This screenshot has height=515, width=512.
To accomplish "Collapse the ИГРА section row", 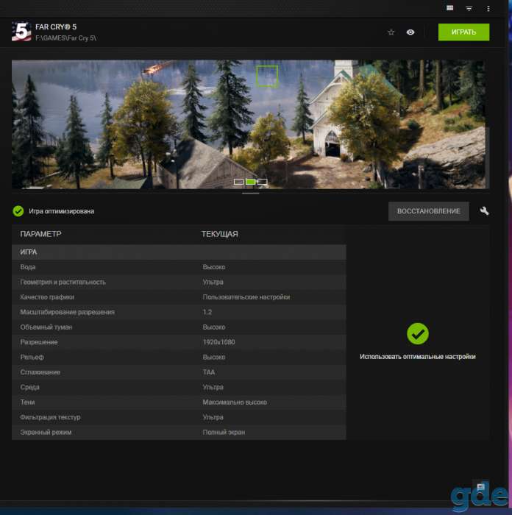I will (179, 252).
